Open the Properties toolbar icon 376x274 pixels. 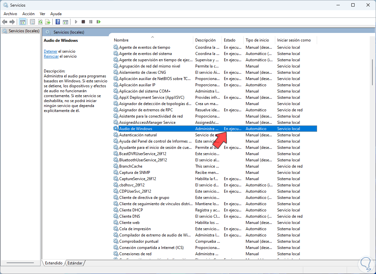[32, 22]
